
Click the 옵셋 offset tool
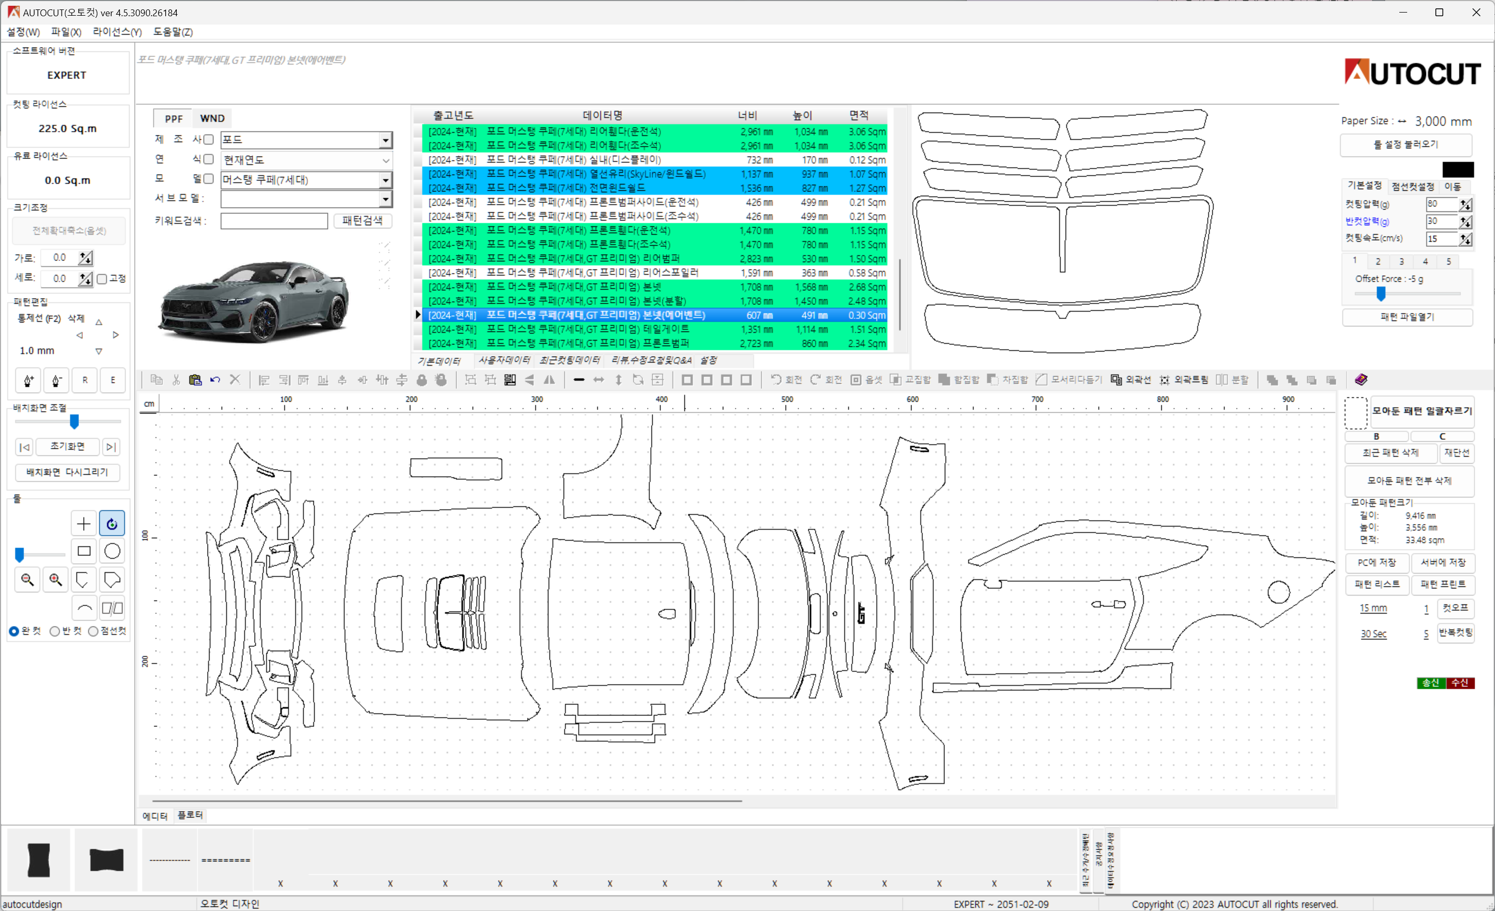tap(866, 380)
